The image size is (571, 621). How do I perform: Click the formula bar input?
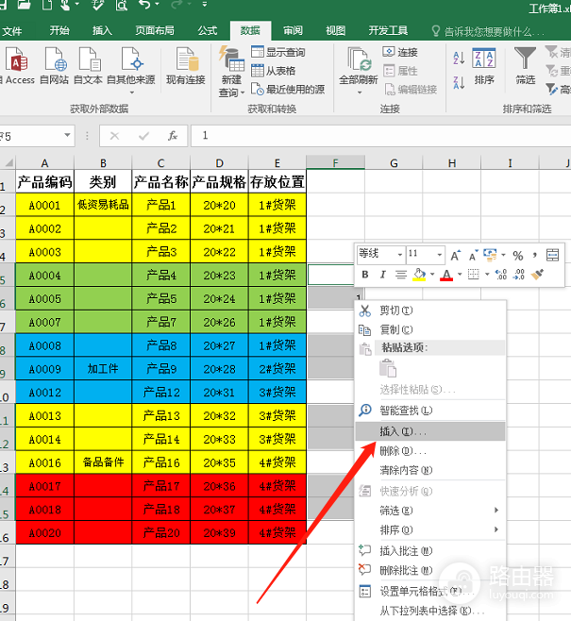point(380,136)
